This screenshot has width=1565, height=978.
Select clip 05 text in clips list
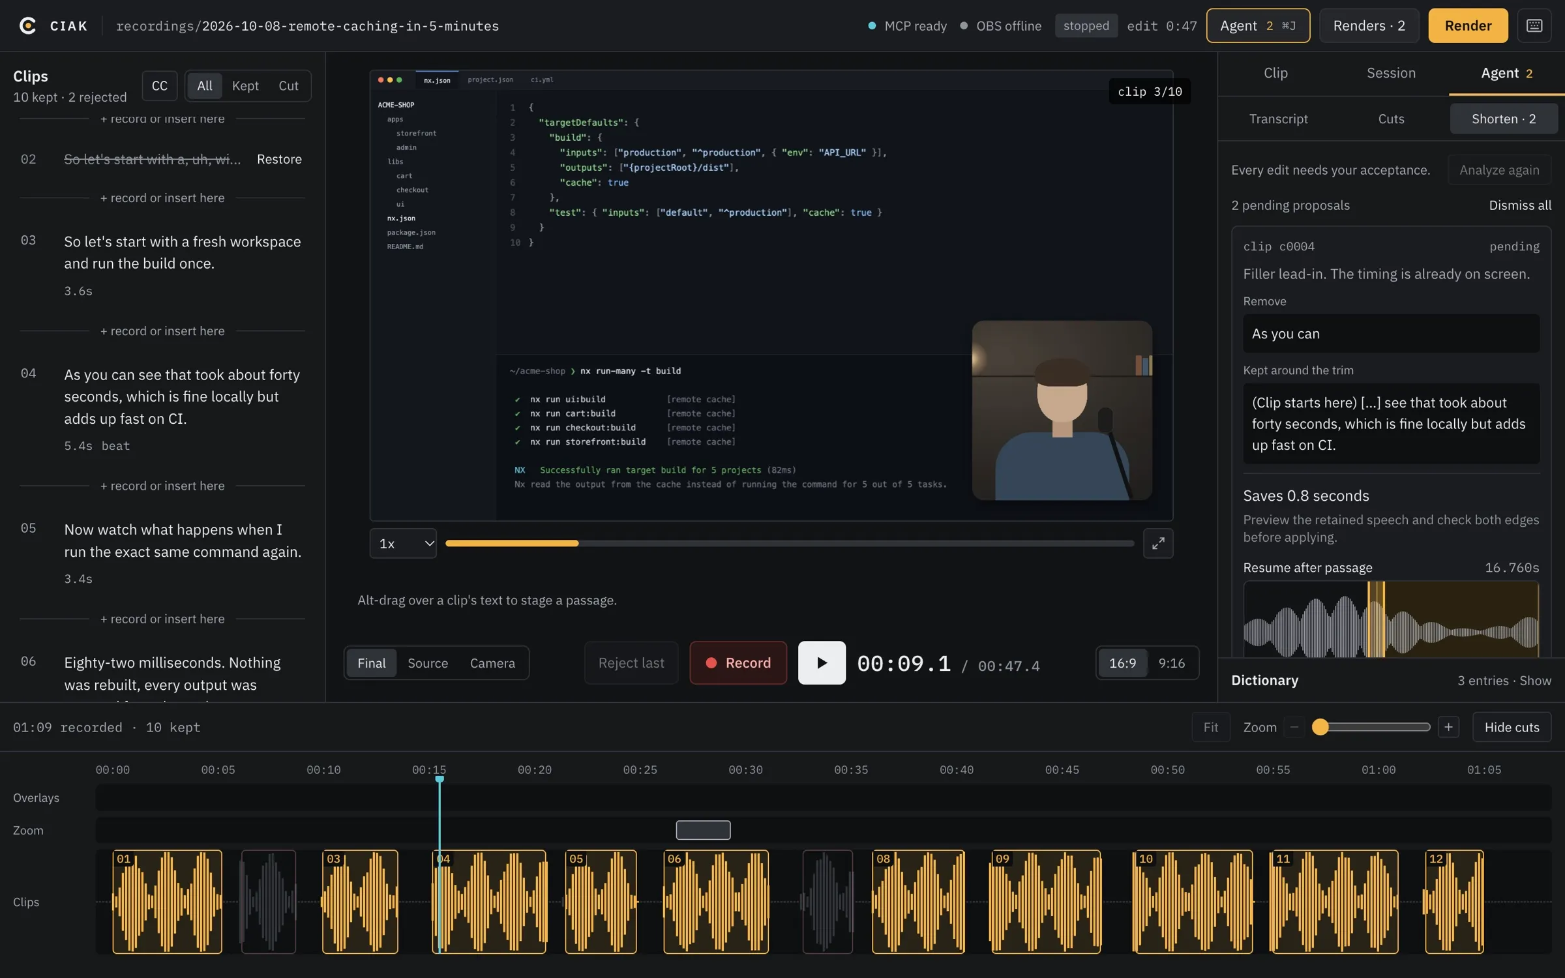click(x=183, y=541)
